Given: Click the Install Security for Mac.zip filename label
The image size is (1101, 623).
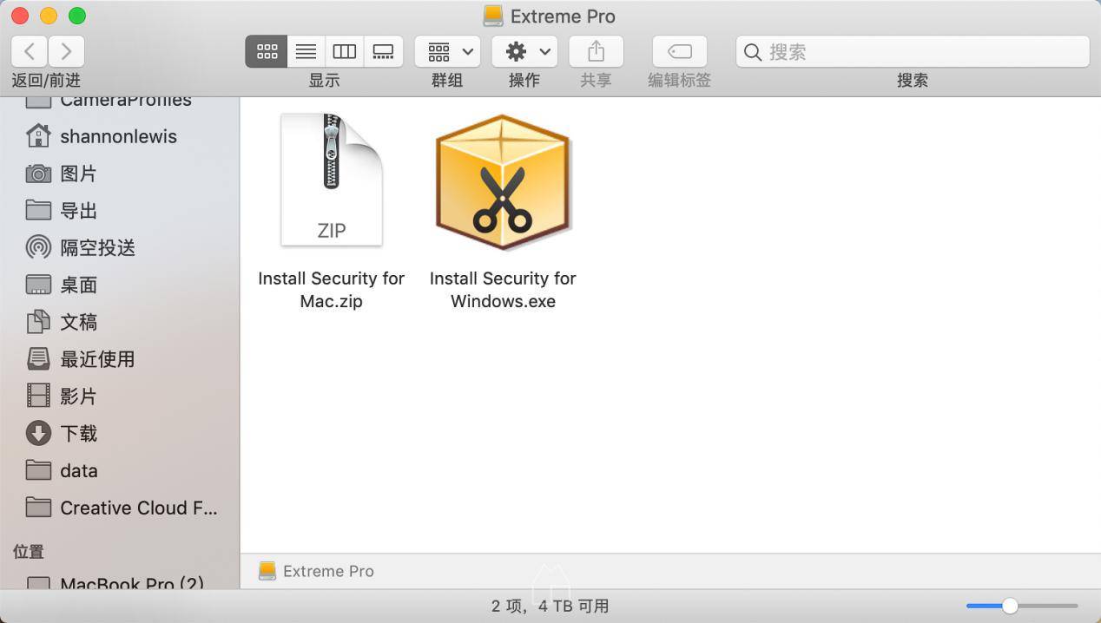Looking at the screenshot, I should [331, 290].
